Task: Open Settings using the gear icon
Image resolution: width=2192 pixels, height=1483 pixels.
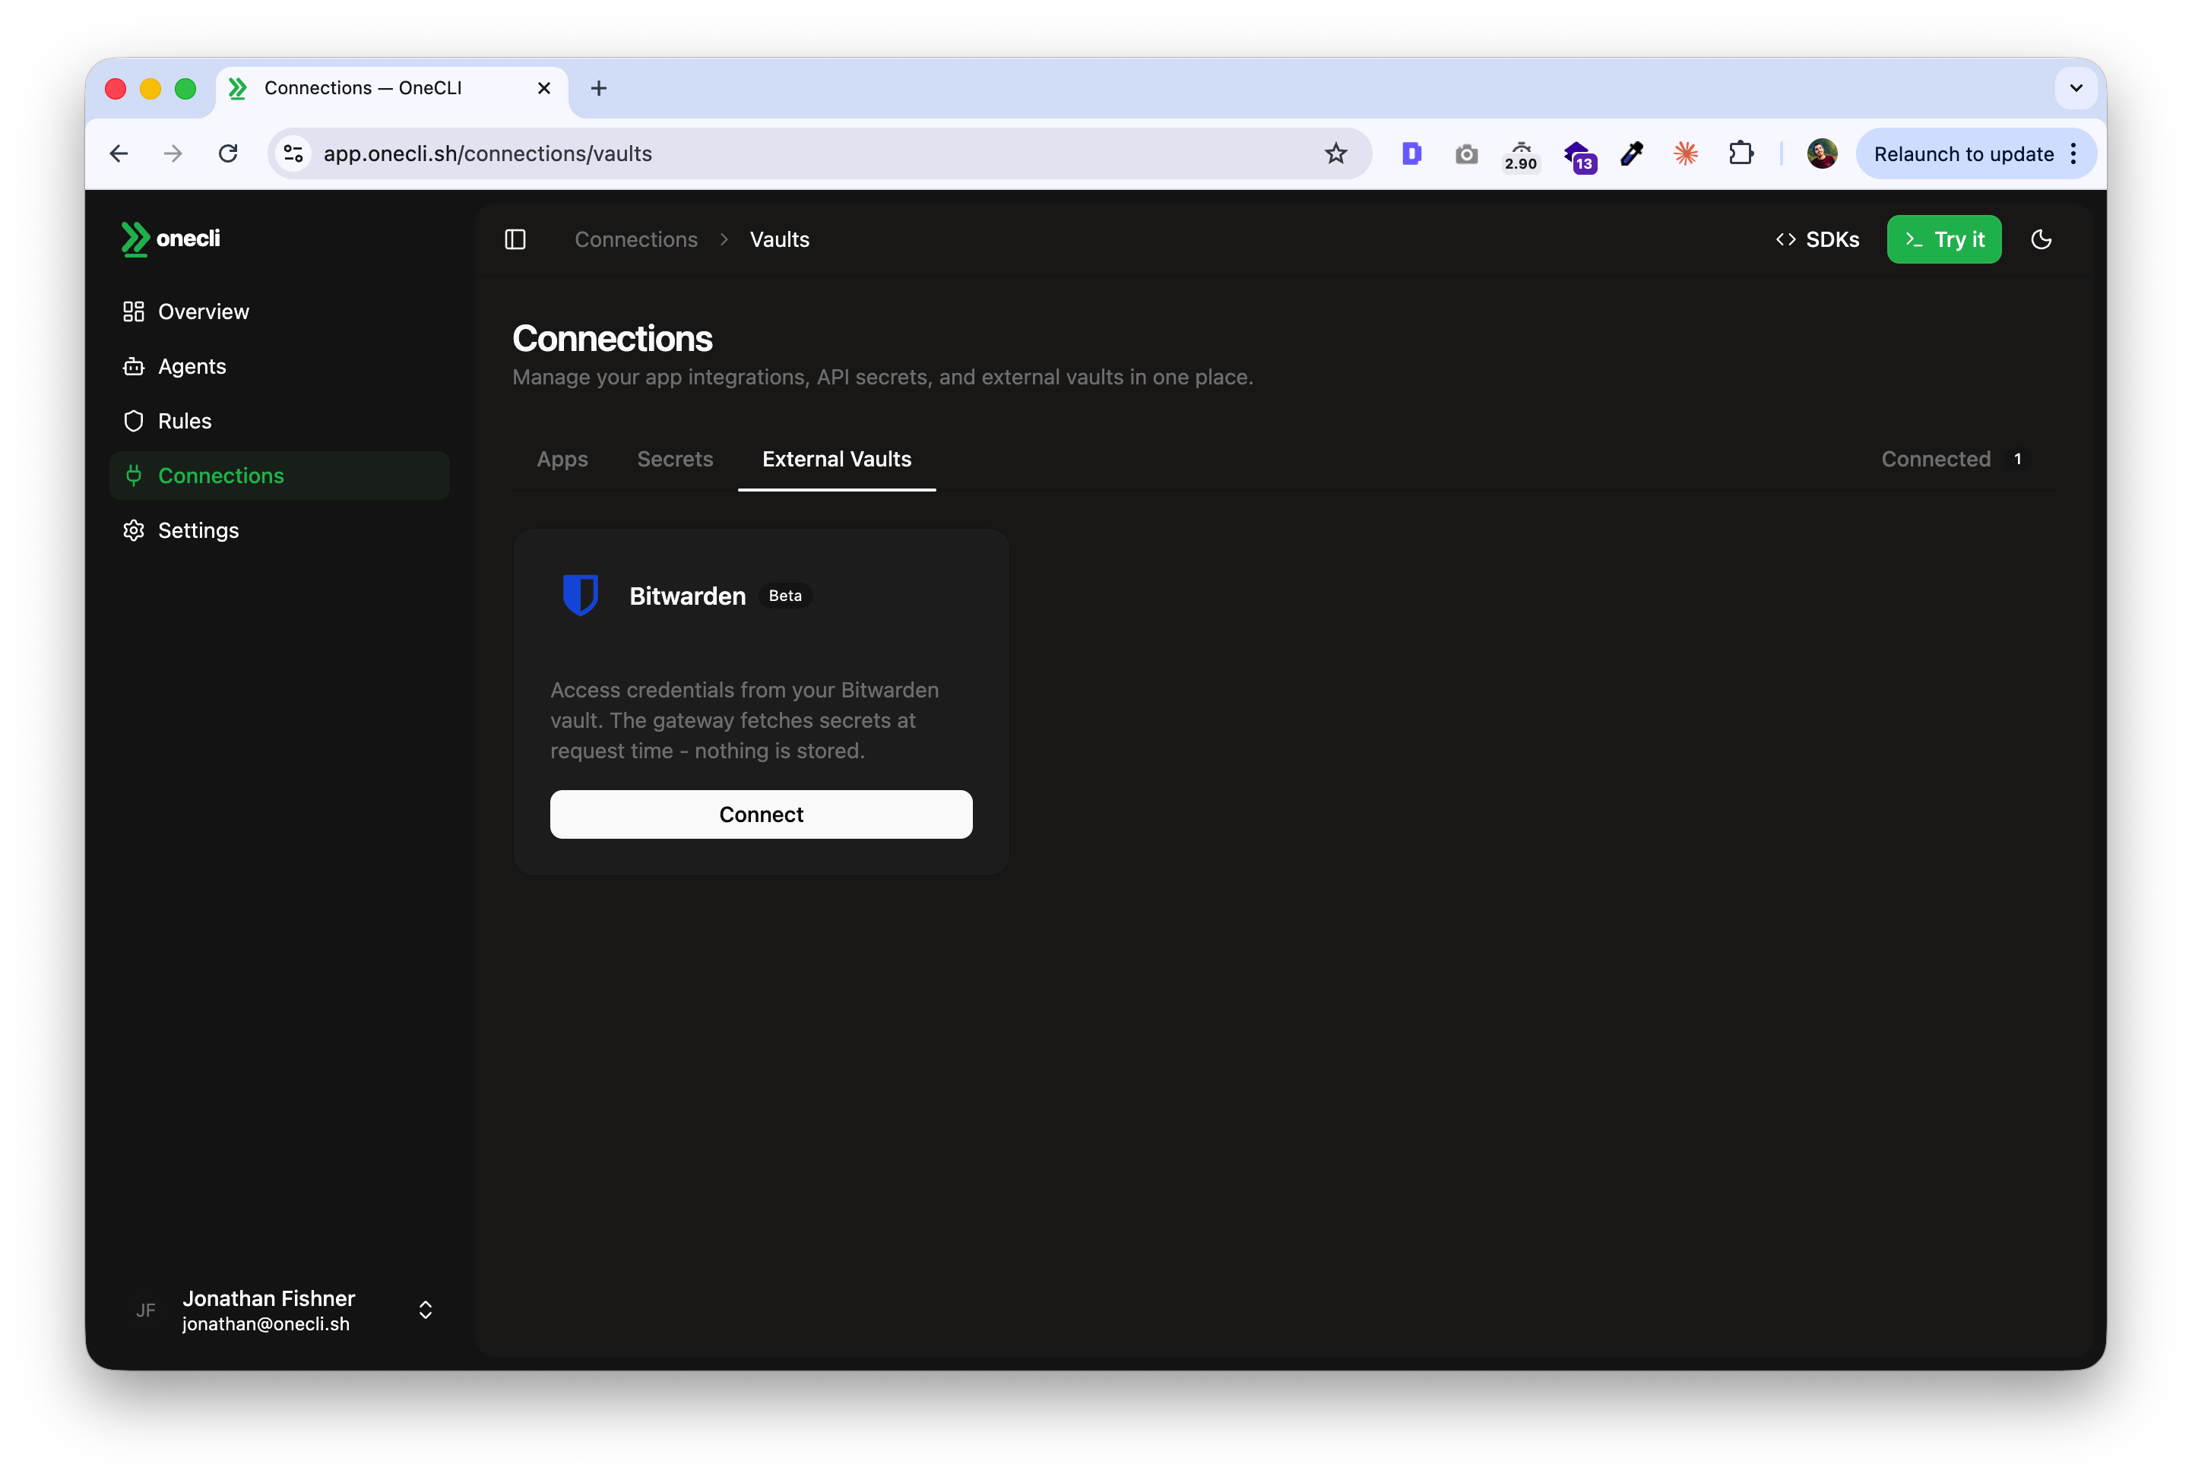Action: pyautogui.click(x=134, y=530)
